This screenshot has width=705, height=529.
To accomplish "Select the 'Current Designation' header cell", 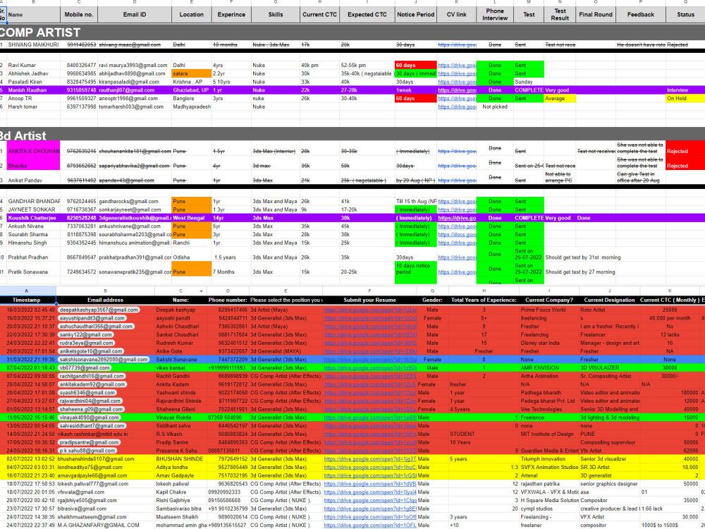I will [x=609, y=300].
